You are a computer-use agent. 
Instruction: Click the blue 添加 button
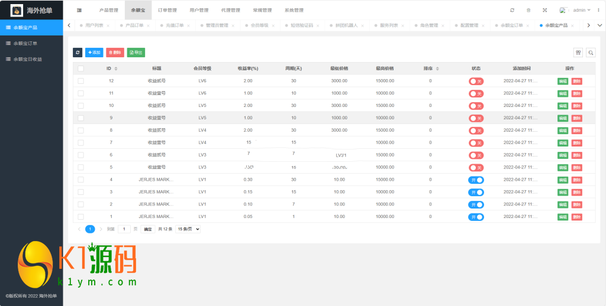[94, 53]
